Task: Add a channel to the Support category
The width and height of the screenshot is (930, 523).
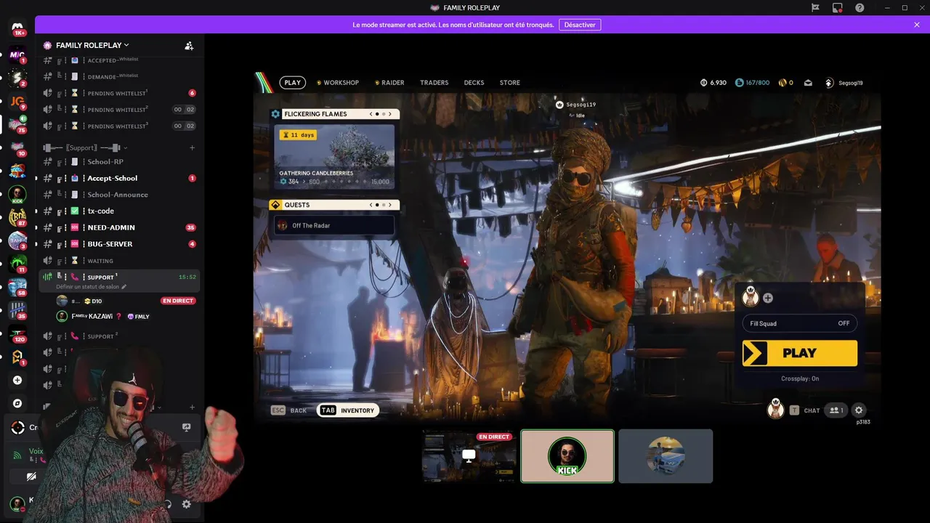Action: [x=192, y=147]
